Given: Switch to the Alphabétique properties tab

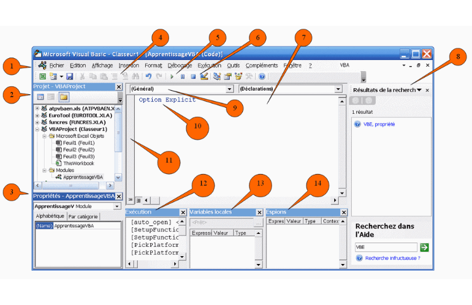Looking at the screenshot, I should (x=50, y=216).
